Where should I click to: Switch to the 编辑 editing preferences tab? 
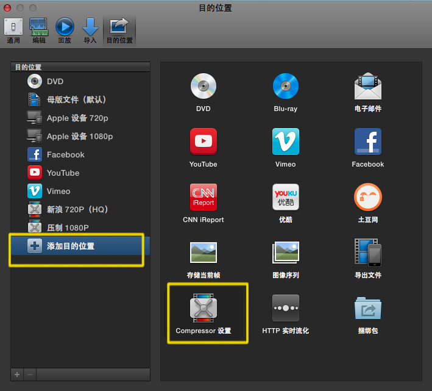click(x=39, y=30)
